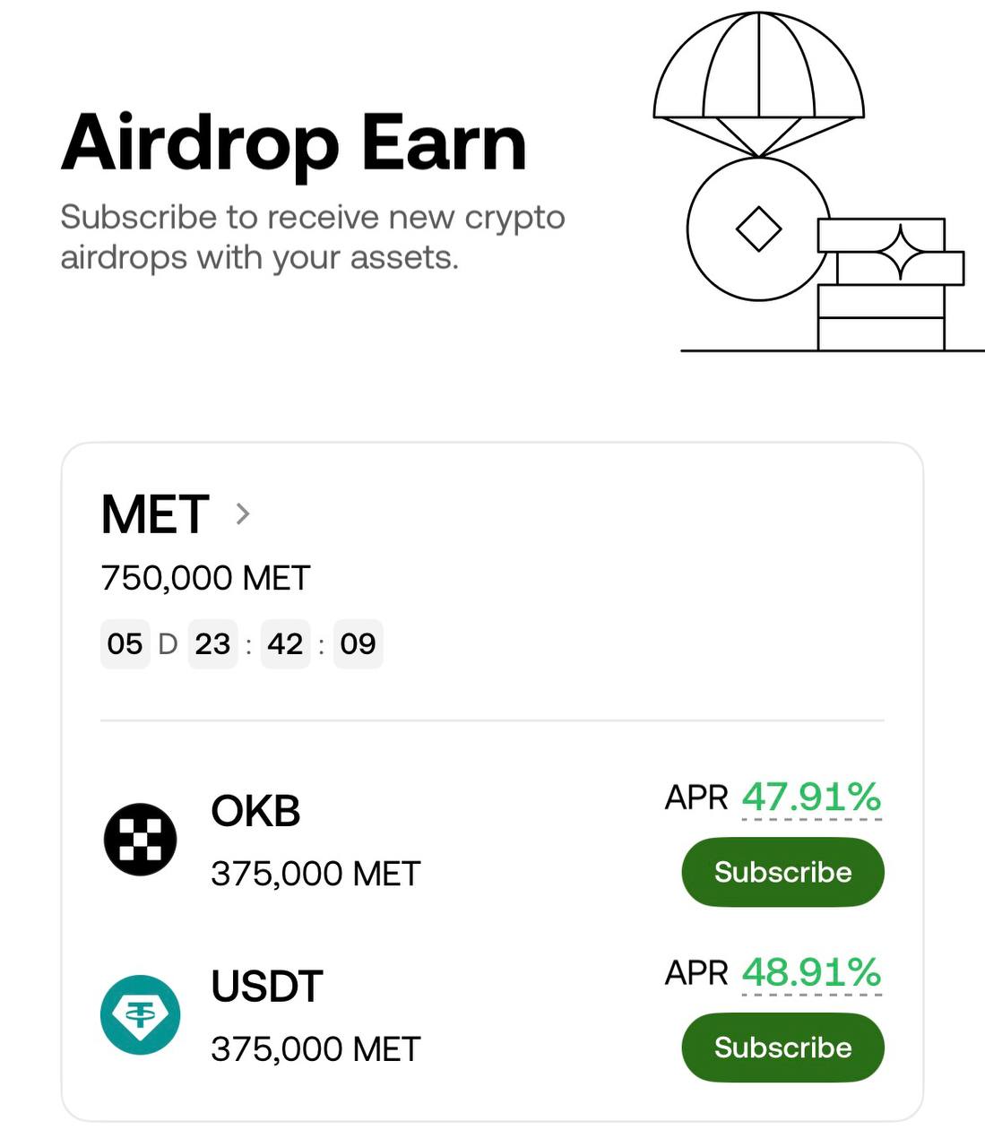Click the Airdrop Earn heading

click(294, 143)
